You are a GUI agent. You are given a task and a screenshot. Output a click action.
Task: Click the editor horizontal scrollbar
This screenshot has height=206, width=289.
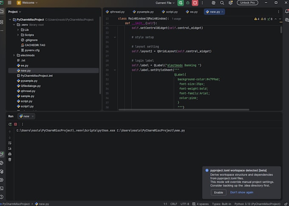click(184, 110)
